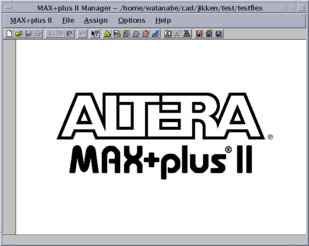Screen dimensions: 309x246
Task: Open the Simulator icon
Action: tap(136, 34)
